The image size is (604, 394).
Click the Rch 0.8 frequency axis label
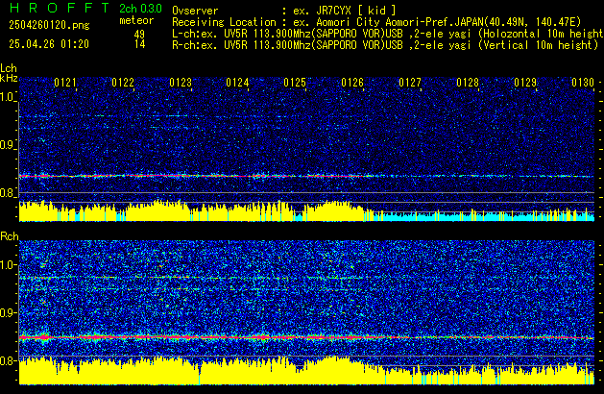9,360
